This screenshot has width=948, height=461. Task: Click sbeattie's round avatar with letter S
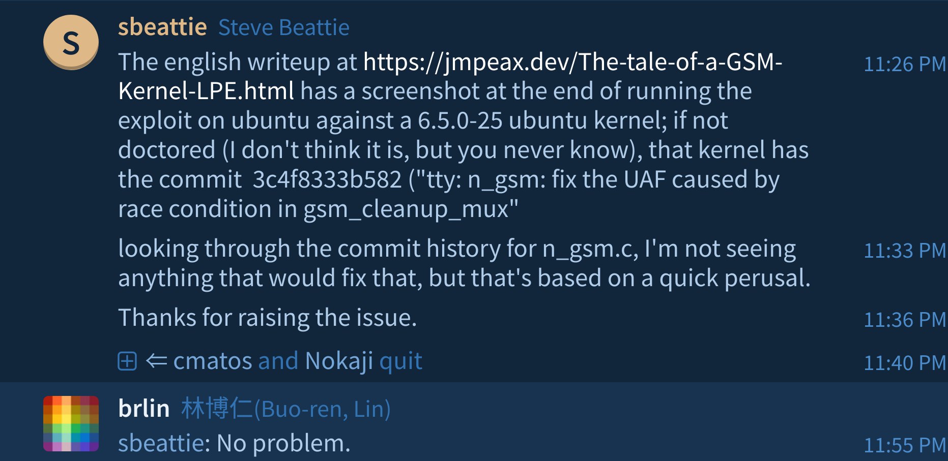[x=71, y=42]
